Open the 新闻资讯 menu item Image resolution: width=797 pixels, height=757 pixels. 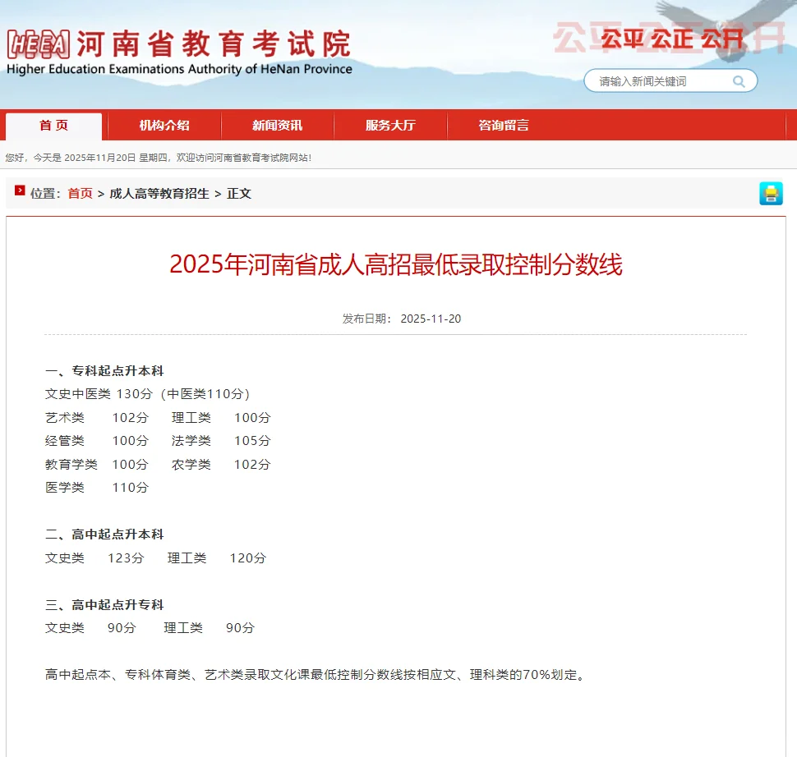pos(277,125)
